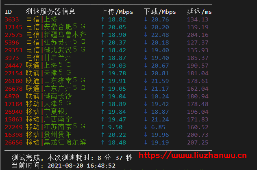Click latency value 162.04
257x170 pixels.
(198, 89)
